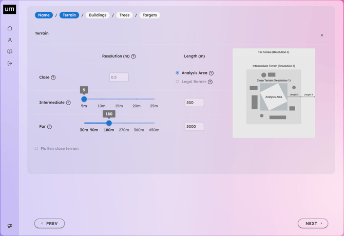
Task: Go to the Name step
Action: pos(44,15)
